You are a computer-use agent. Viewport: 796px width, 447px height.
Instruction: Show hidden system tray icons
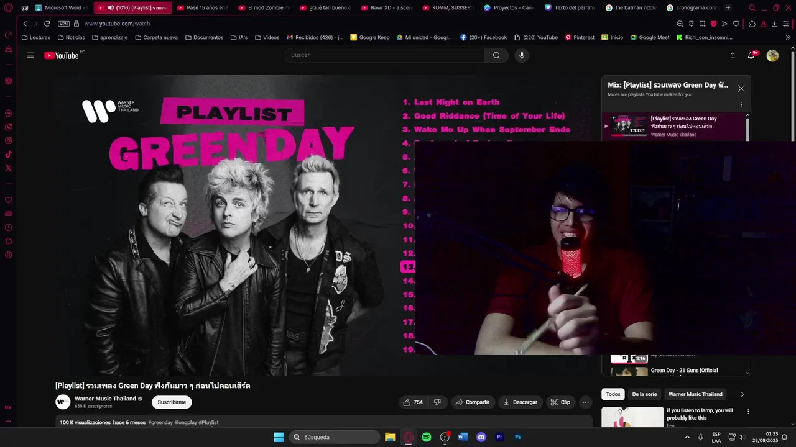pos(687,437)
